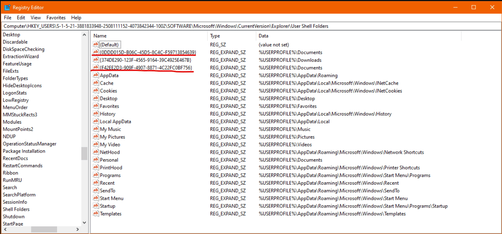Click the string value icon for Start Menu
Image resolution: width=502 pixels, height=234 pixels.
(96, 198)
